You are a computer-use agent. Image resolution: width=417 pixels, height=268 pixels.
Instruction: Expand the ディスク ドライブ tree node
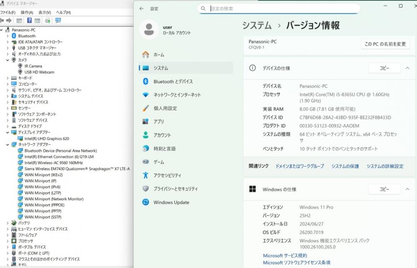coord(8,126)
